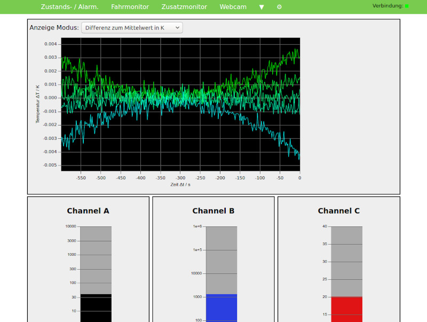Click the Channel C header
This screenshot has width=427, height=322.
338,211
